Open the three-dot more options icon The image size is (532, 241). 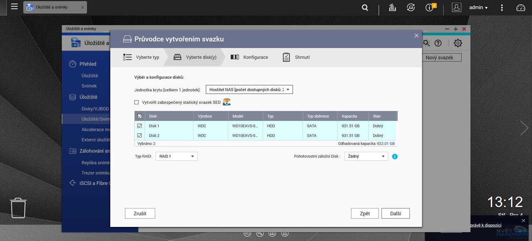[502, 7]
